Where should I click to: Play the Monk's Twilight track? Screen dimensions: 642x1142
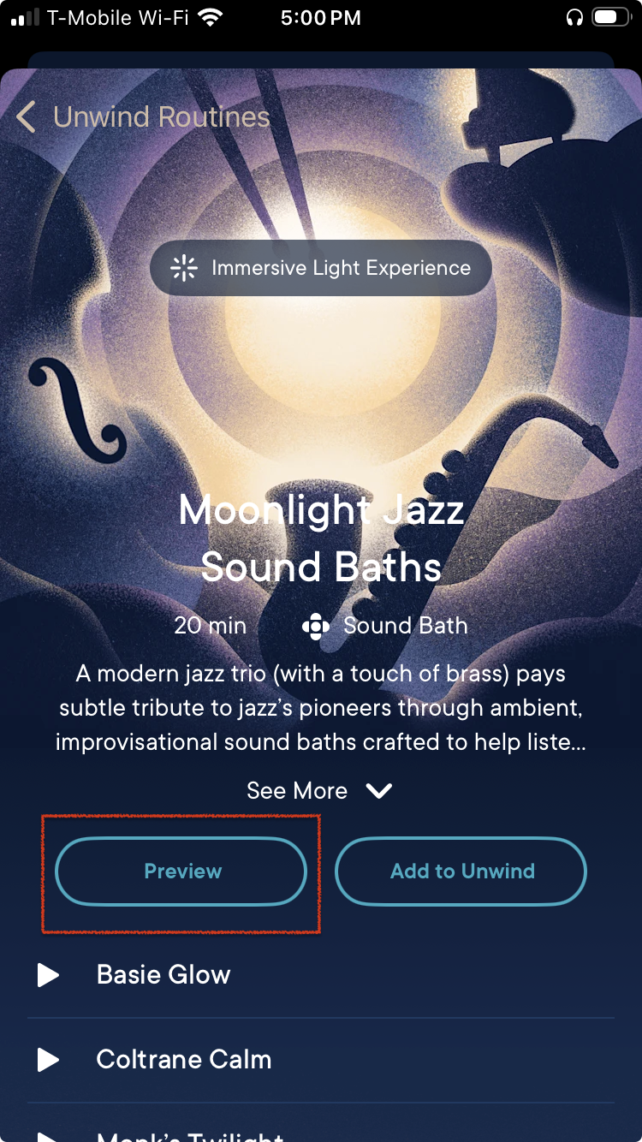pos(48,1137)
